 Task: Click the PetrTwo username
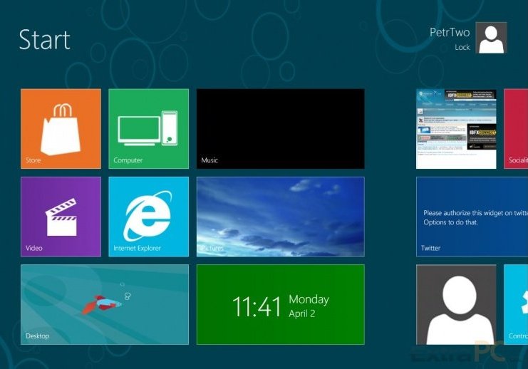click(450, 32)
